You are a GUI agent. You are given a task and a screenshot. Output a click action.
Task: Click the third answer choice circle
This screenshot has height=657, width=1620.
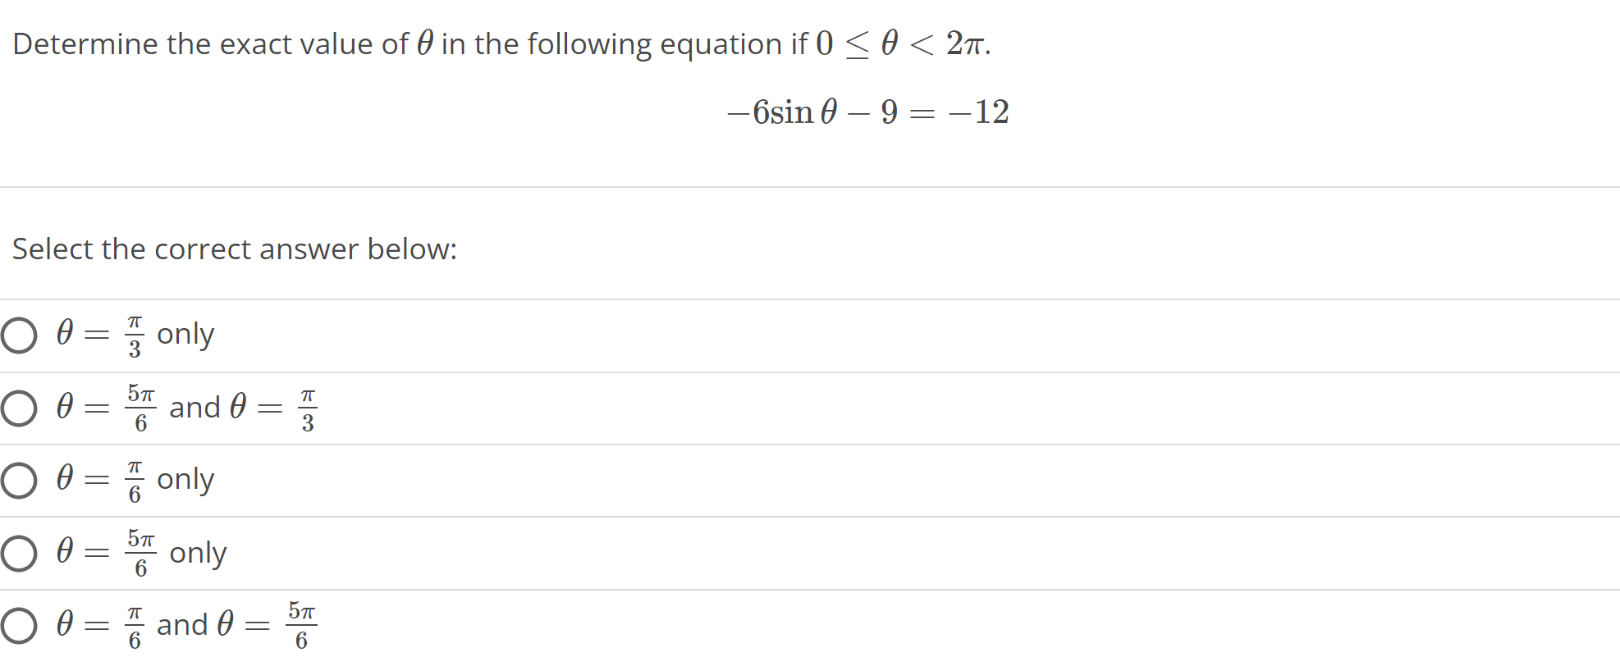click(18, 481)
